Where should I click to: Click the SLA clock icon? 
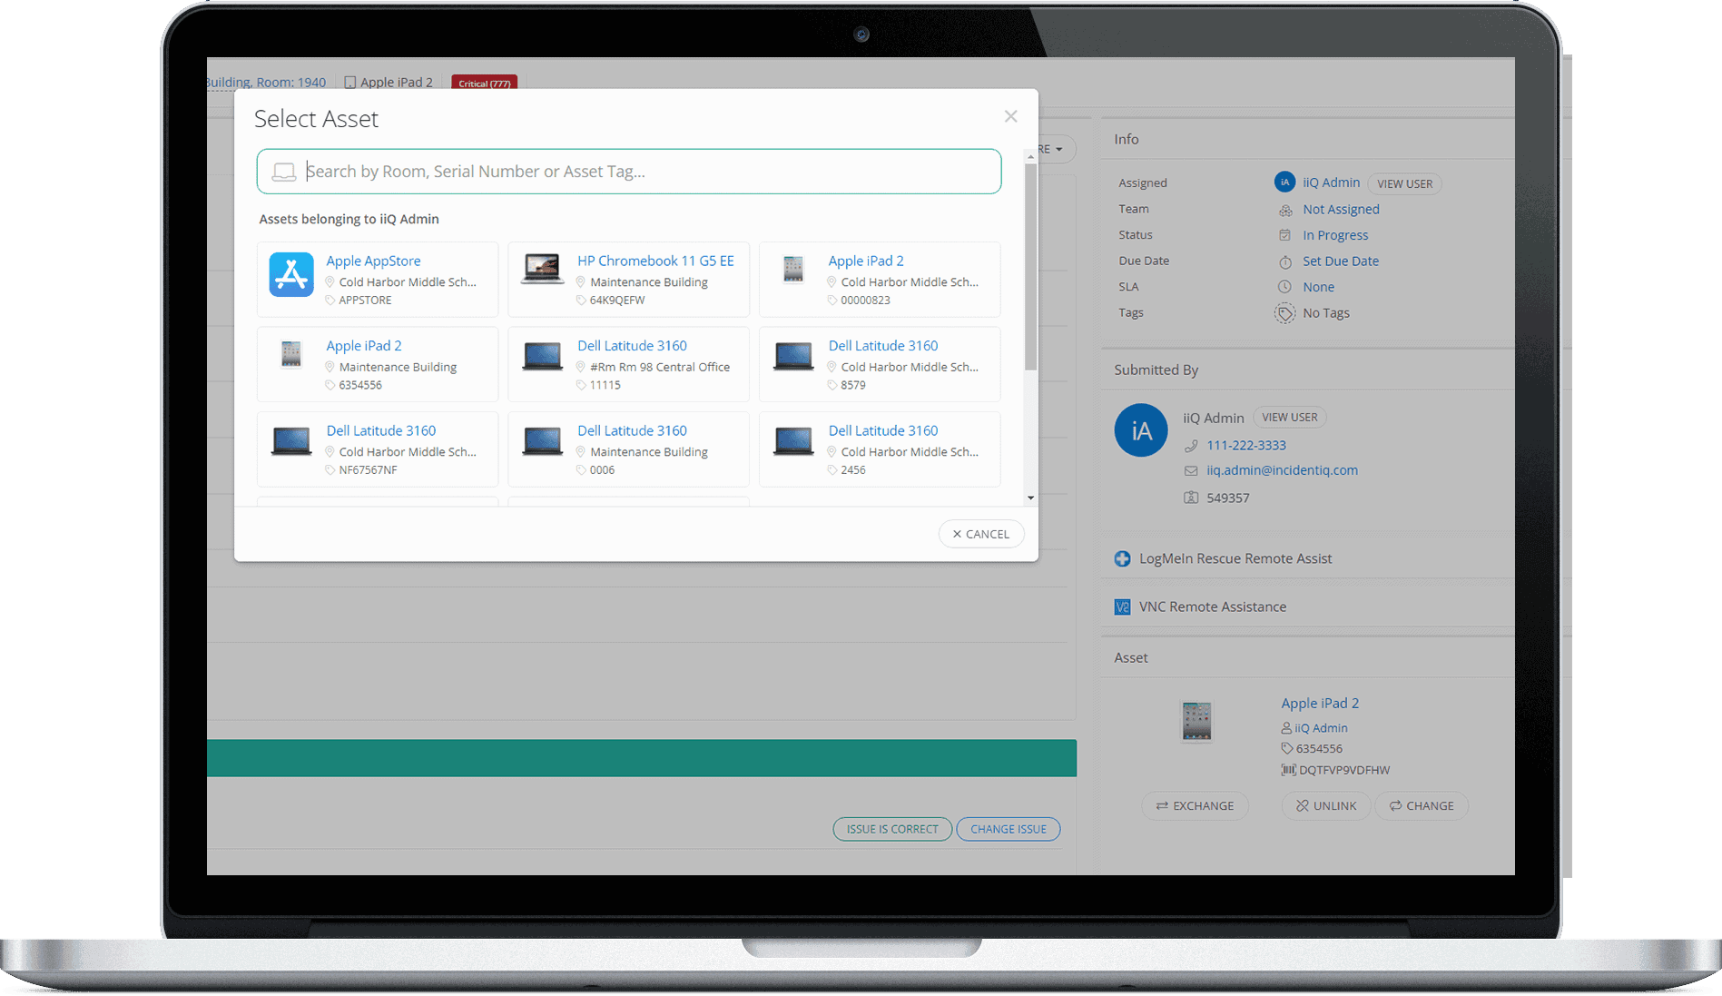pyautogui.click(x=1285, y=287)
